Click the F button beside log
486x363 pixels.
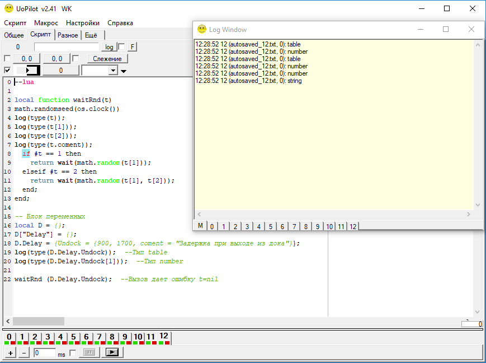133,47
